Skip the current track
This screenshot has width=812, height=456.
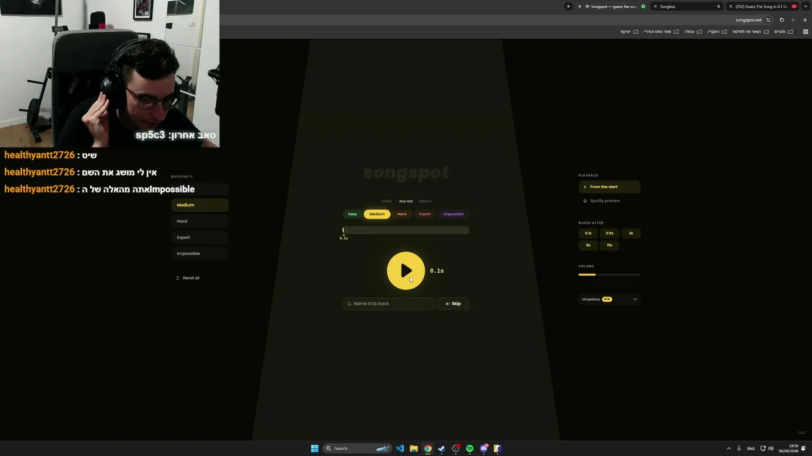point(453,303)
